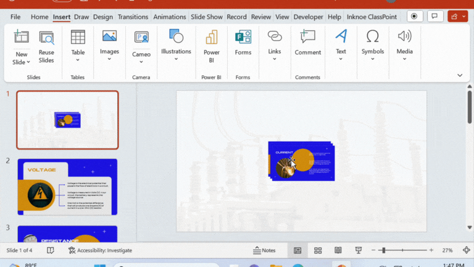This screenshot has height=267, width=474.
Task: Open the File menu
Action: (x=15, y=17)
